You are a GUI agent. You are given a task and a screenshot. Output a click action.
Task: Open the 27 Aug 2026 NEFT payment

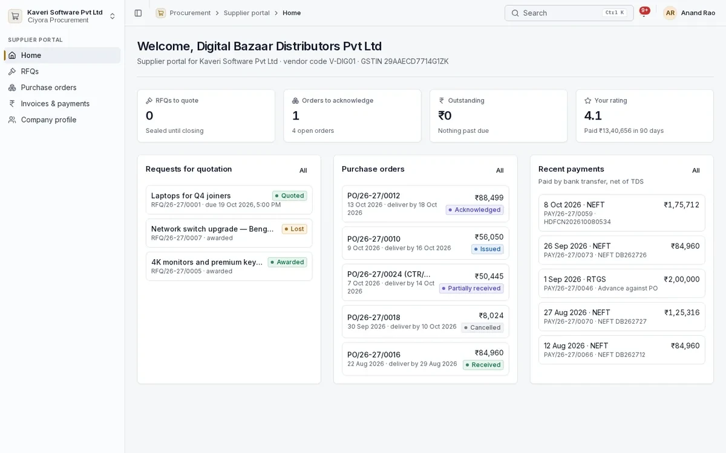[x=621, y=316]
